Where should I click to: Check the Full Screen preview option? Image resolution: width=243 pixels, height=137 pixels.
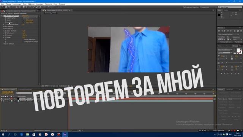(234, 42)
